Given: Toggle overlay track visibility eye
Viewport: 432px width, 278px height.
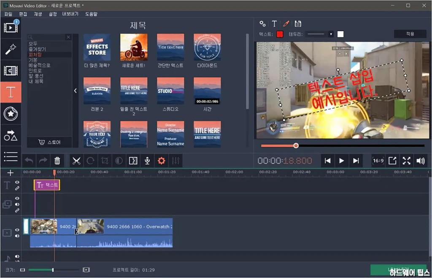Looking at the screenshot, I should click(x=17, y=199).
